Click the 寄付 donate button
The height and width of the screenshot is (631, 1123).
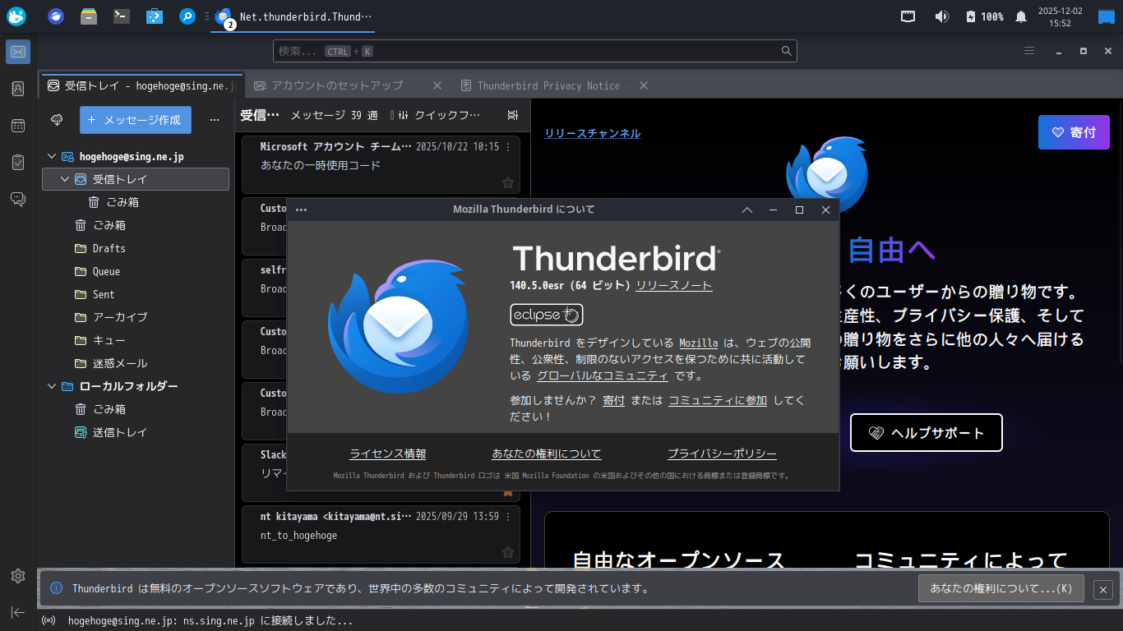(x=1074, y=132)
